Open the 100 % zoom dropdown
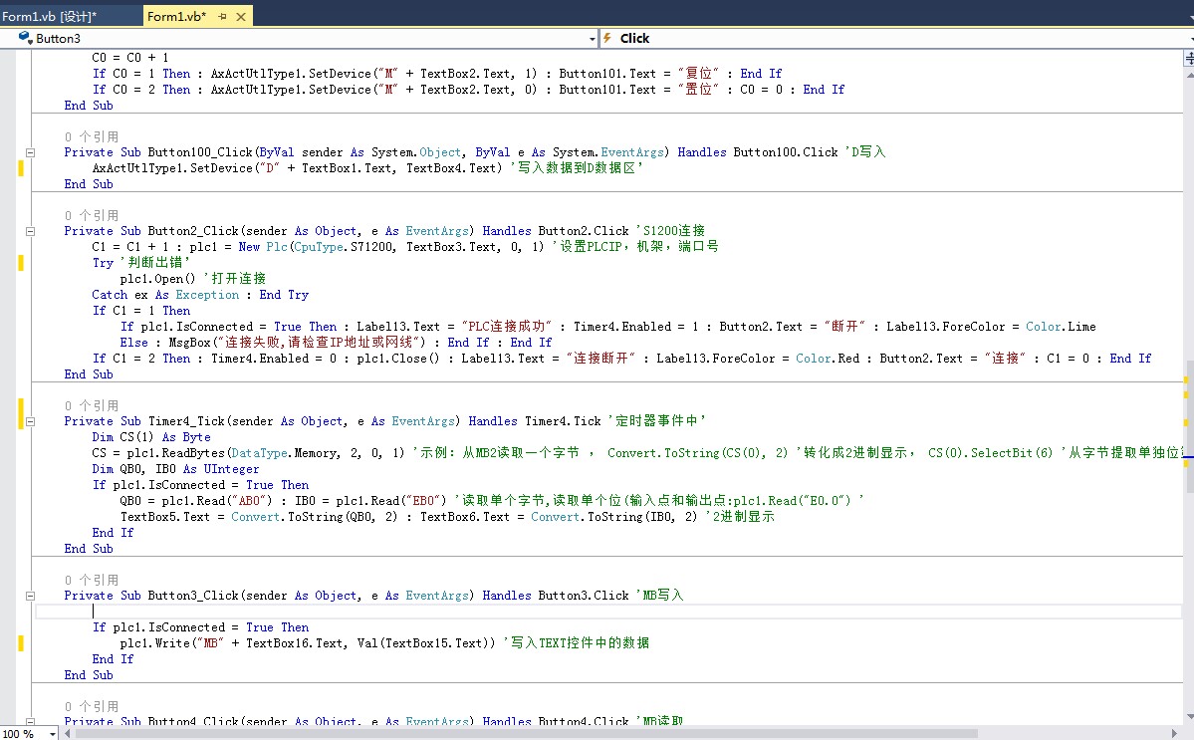 coord(53,734)
